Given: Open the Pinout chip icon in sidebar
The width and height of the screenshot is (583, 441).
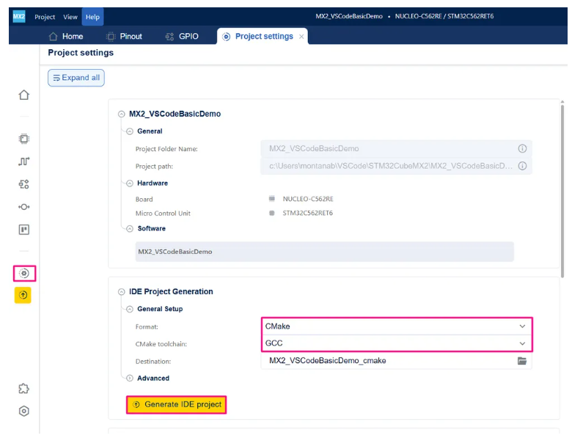Looking at the screenshot, I should point(23,139).
